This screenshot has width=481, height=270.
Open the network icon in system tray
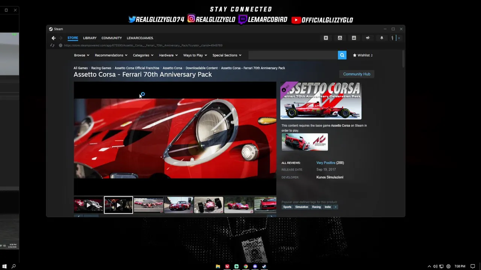tap(442, 266)
